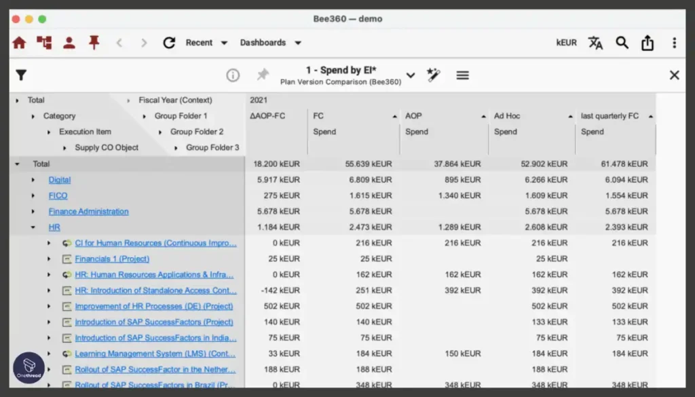Close the report panel with X
The height and width of the screenshot is (397, 695).
(x=674, y=75)
